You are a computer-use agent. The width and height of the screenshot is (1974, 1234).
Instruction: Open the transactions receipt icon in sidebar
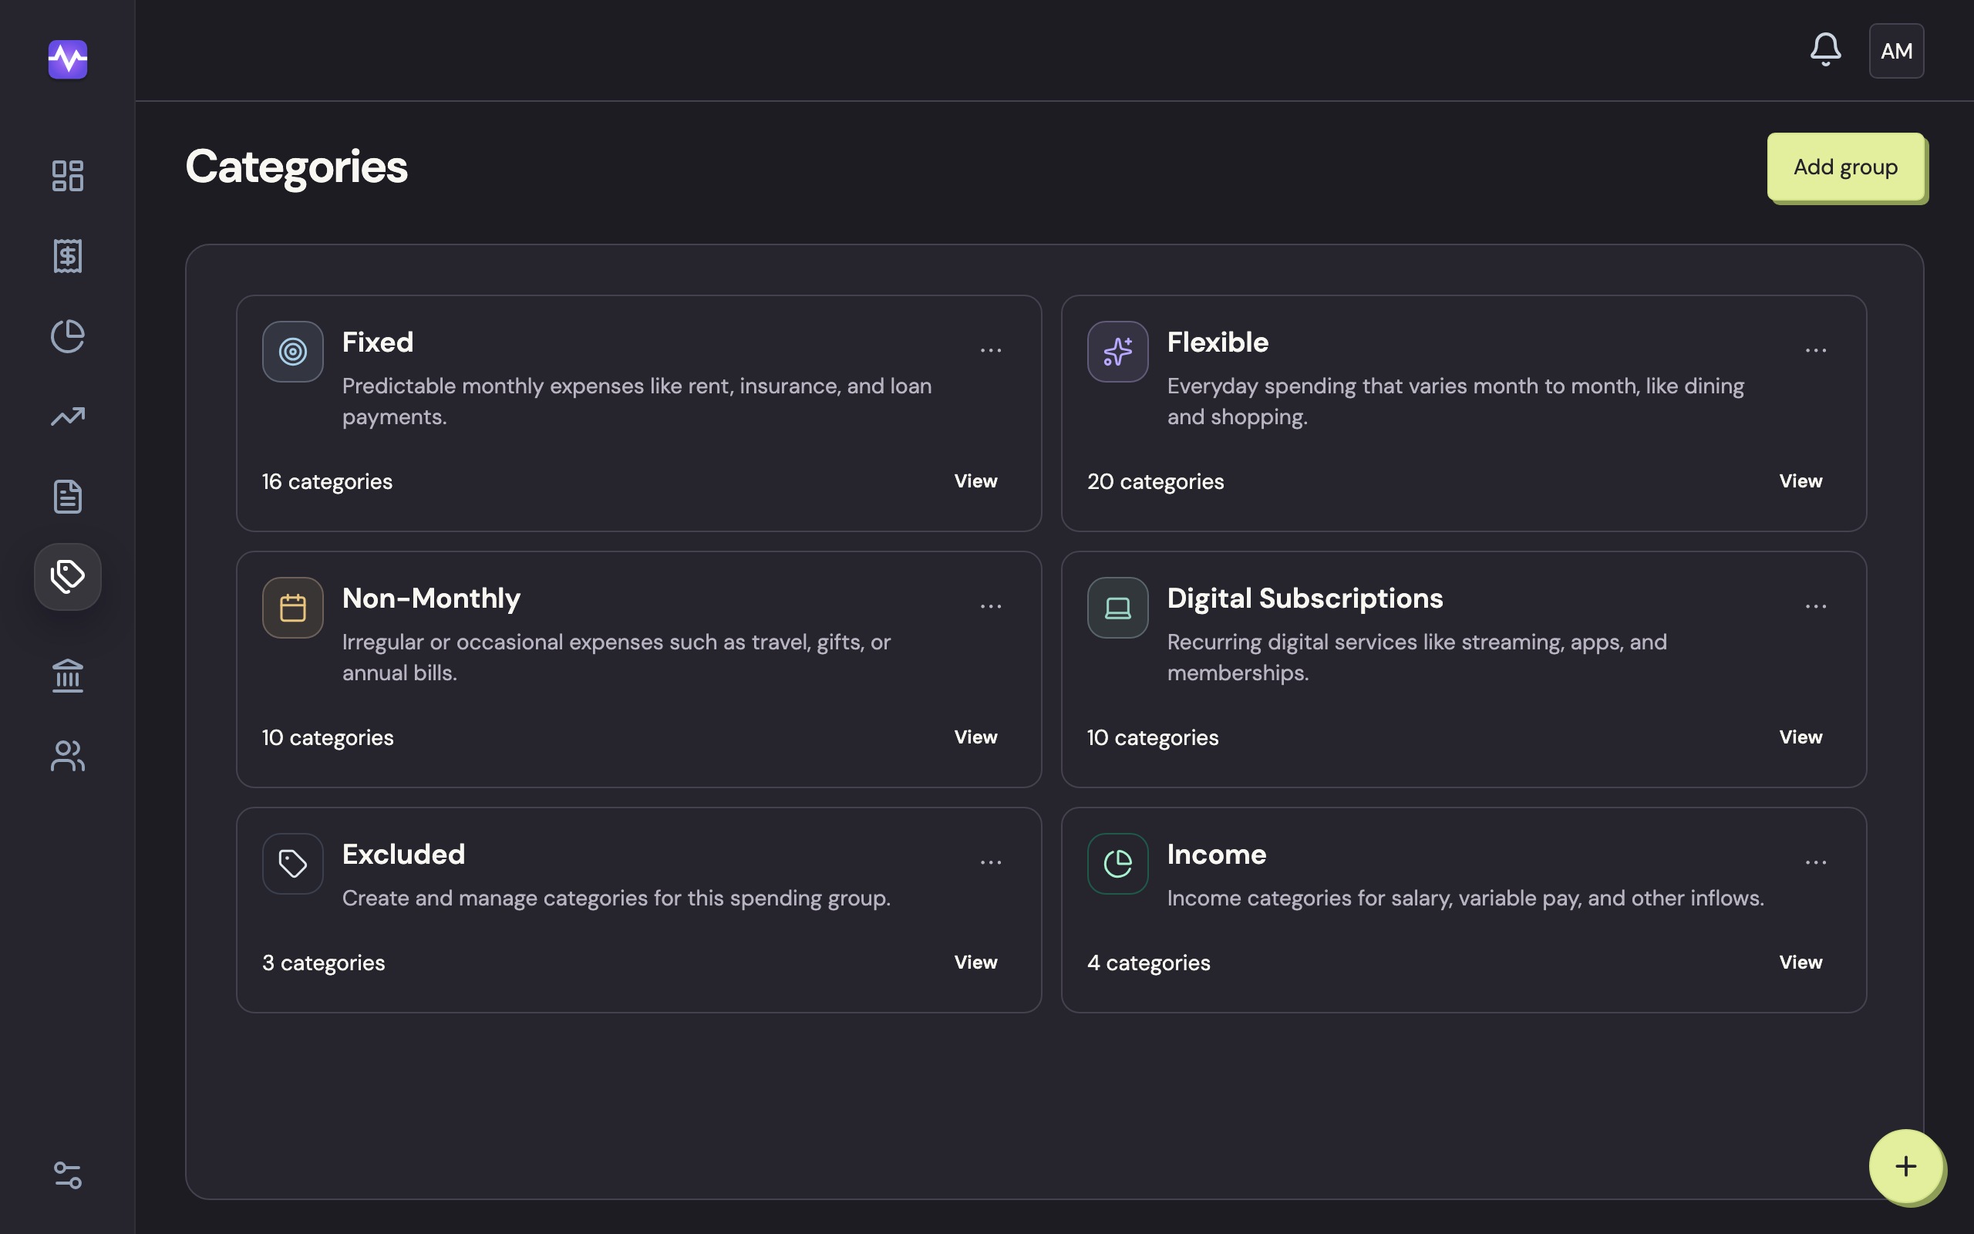coord(68,256)
